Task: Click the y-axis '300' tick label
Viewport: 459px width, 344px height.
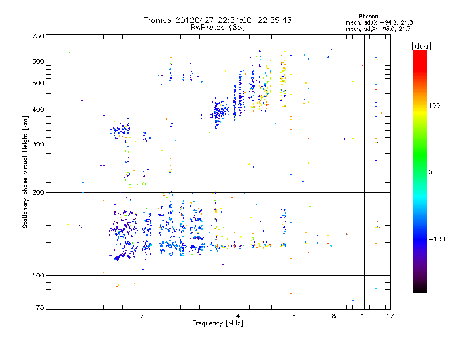Action: coord(38,144)
